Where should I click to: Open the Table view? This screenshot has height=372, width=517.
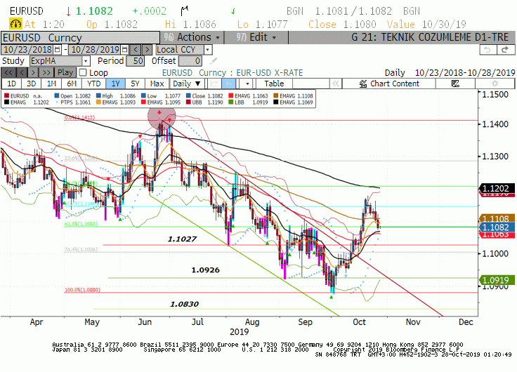pos(274,84)
